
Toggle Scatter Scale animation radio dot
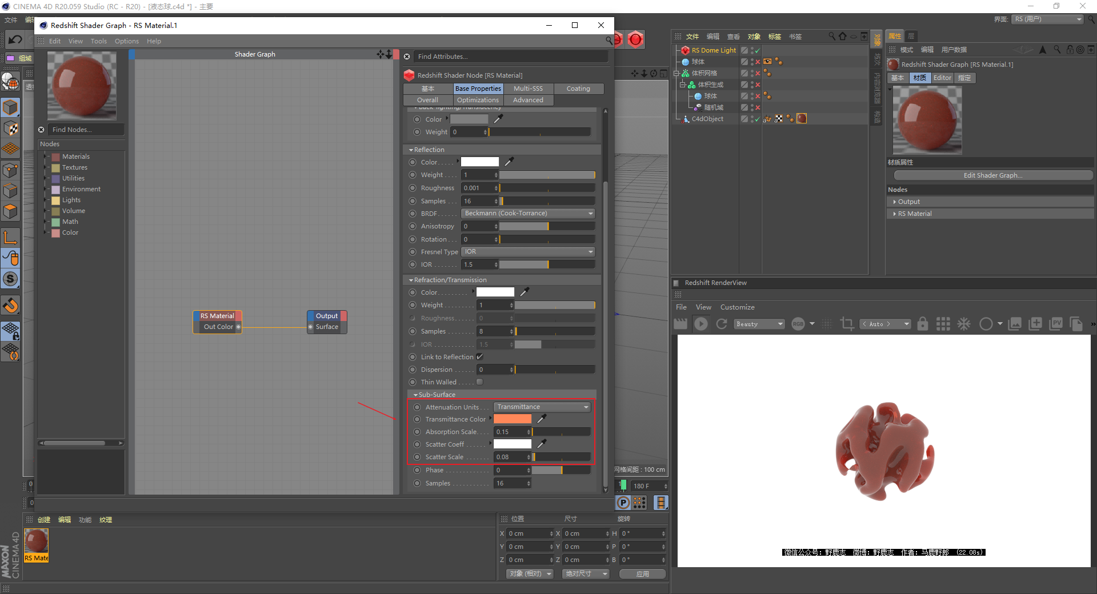[x=417, y=456]
